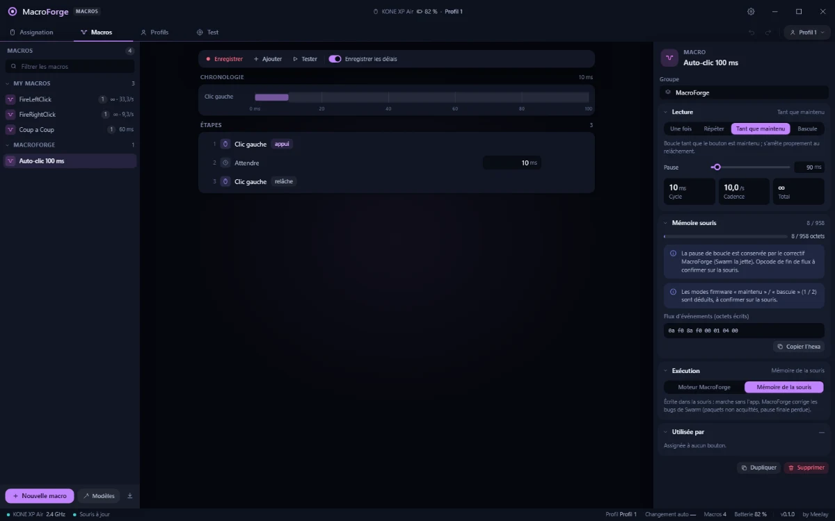
Task: Click Nouvelle macro button
Action: click(40, 496)
